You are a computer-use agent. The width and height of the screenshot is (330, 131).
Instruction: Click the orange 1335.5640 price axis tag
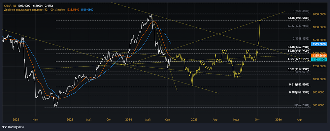click(319, 56)
